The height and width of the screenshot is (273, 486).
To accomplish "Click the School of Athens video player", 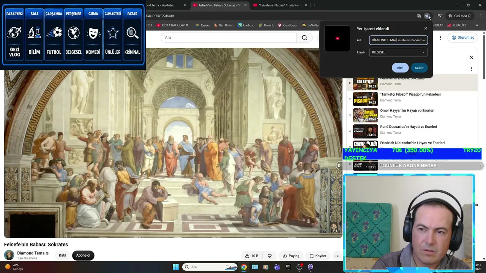I will (173, 143).
